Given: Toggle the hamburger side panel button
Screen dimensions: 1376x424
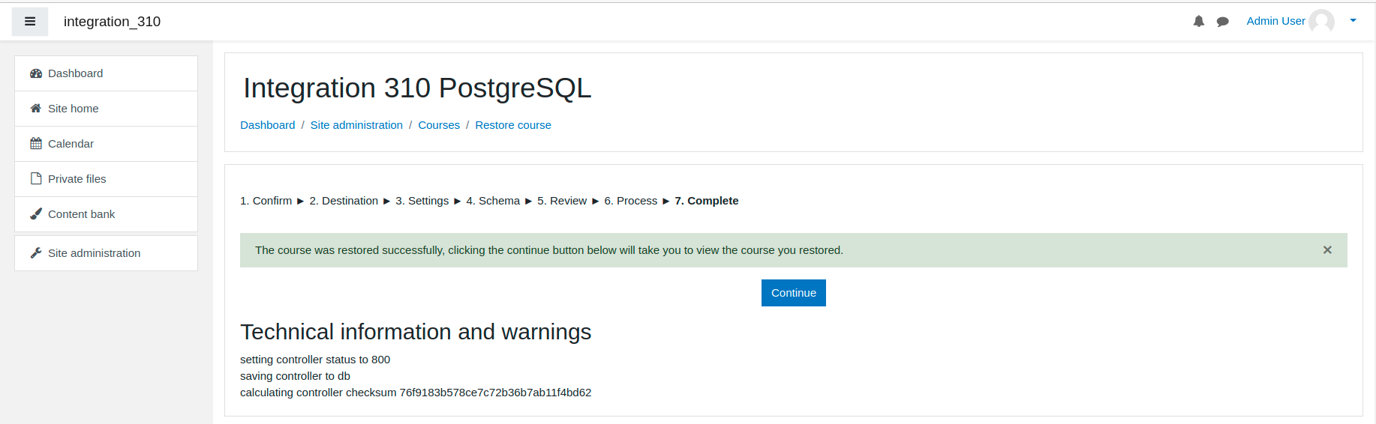Looking at the screenshot, I should coord(30,22).
